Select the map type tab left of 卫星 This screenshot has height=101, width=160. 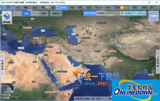tap(17, 14)
